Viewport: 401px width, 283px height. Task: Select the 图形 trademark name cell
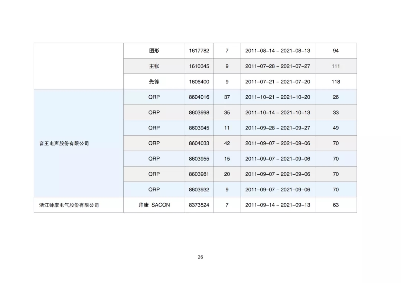(x=154, y=50)
